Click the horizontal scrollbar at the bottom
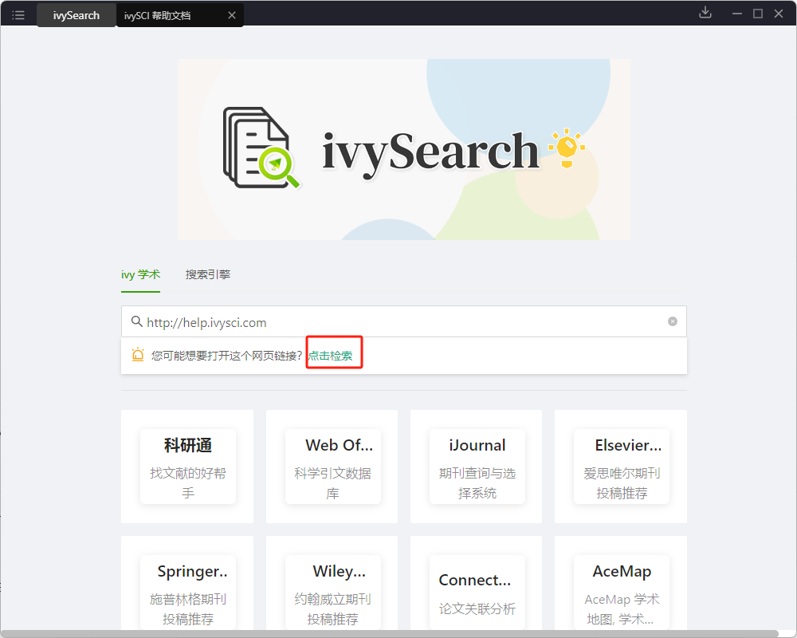The width and height of the screenshot is (797, 638). (390, 633)
